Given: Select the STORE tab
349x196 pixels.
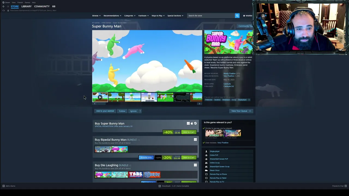Looking at the screenshot, I should coord(15,6).
